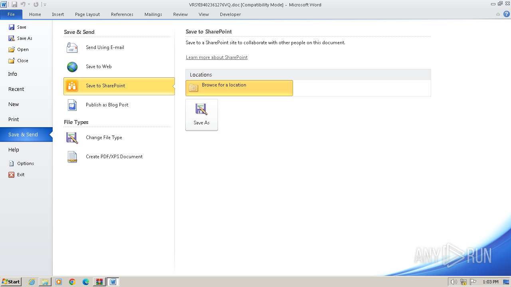This screenshot has height=287, width=511.
Task: Click the Save icon in Quick Access Toolbar
Action: pyautogui.click(x=14, y=4)
